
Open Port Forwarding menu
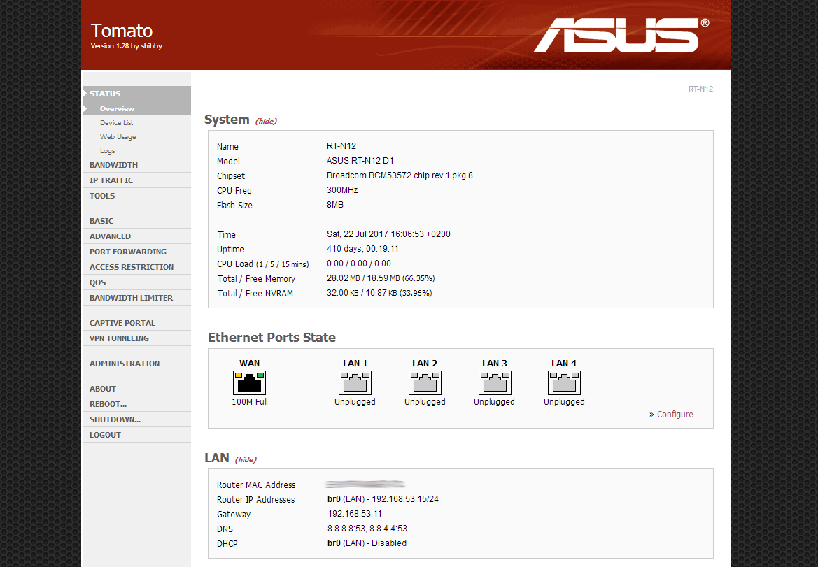click(x=137, y=252)
